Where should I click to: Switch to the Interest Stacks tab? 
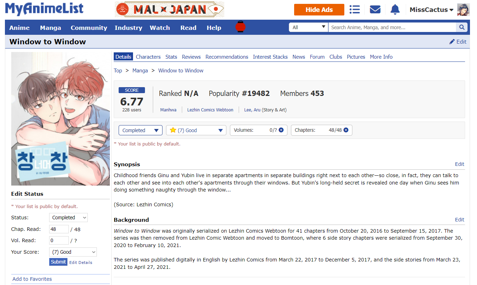click(270, 57)
